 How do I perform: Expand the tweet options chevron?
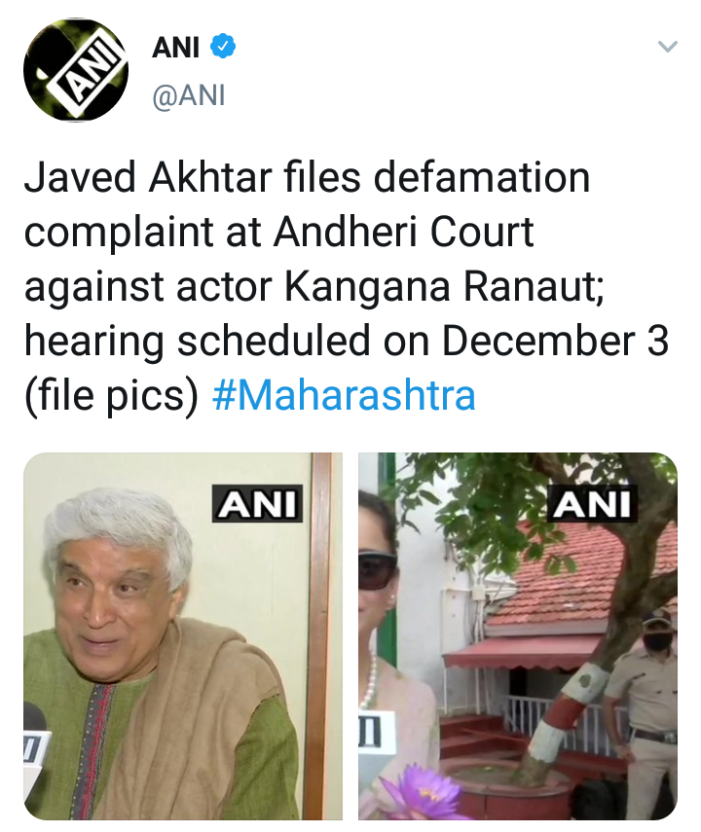click(x=668, y=47)
